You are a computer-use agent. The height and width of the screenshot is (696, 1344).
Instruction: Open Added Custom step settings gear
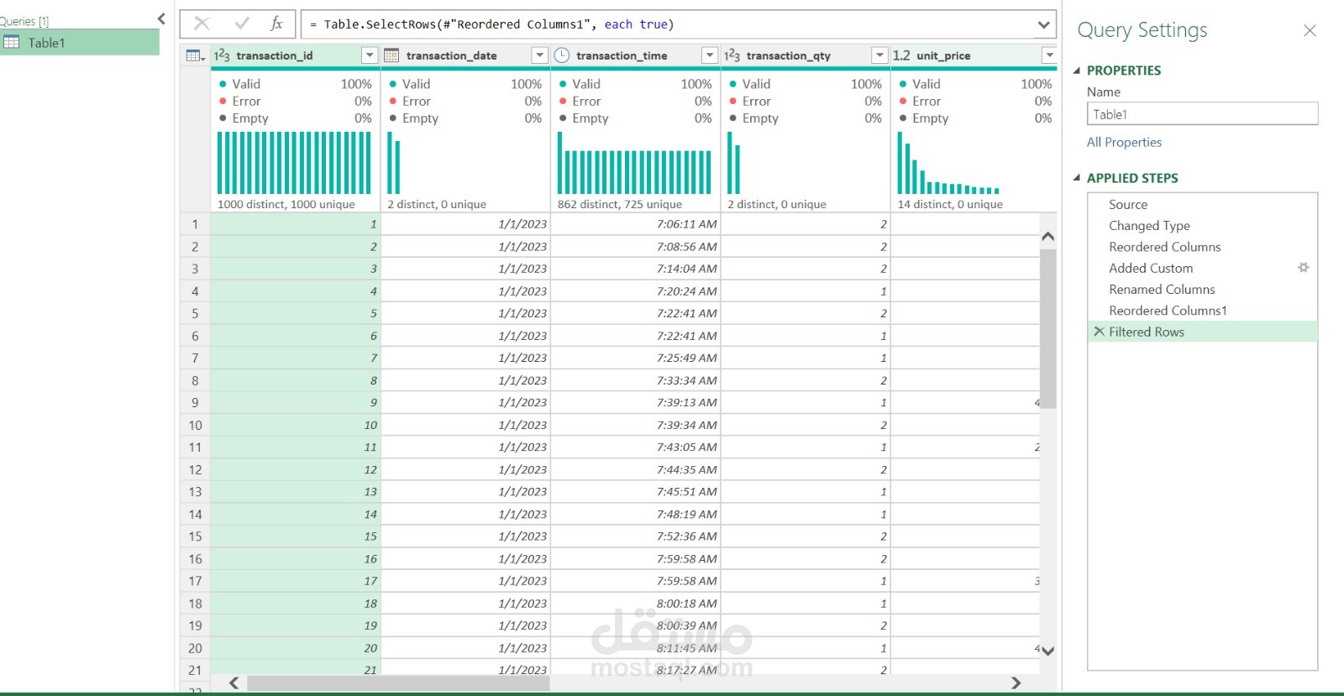click(x=1303, y=268)
